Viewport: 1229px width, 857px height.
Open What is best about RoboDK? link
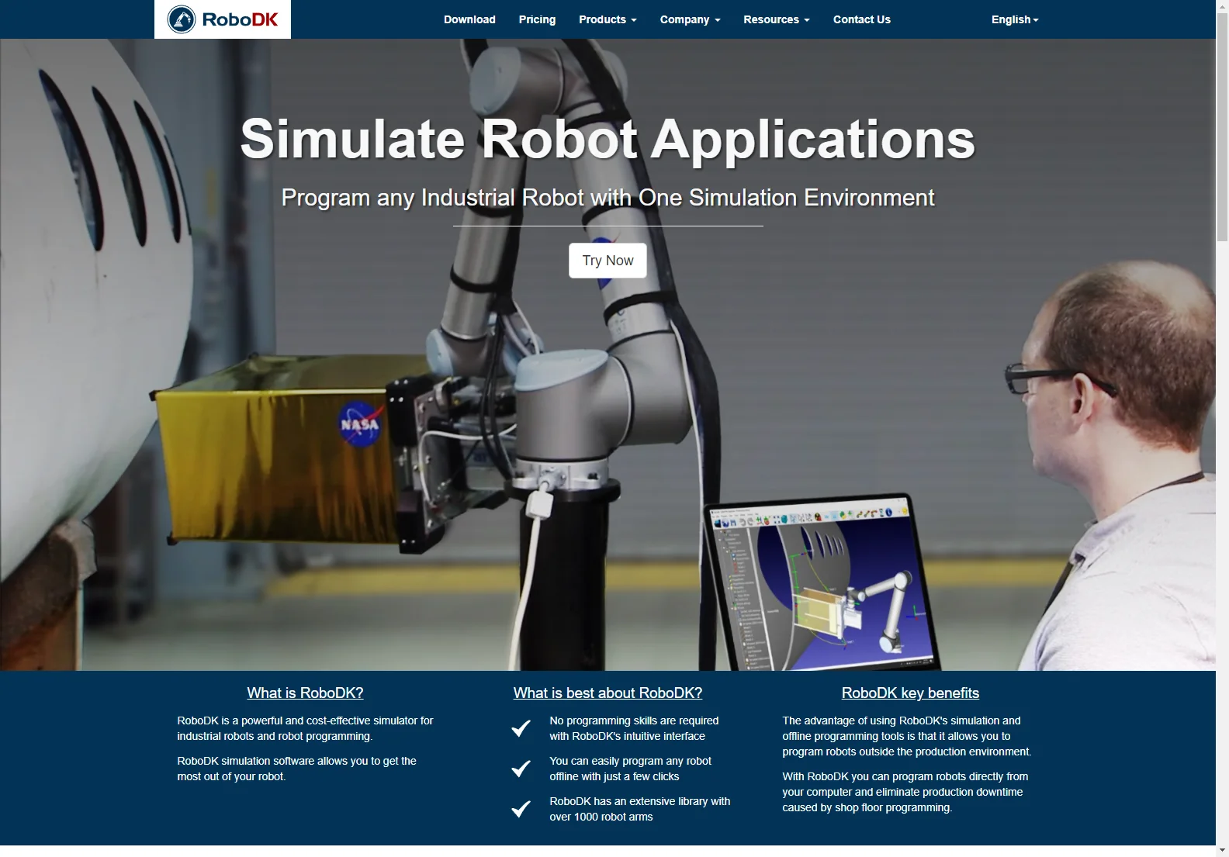pyautogui.click(x=608, y=693)
